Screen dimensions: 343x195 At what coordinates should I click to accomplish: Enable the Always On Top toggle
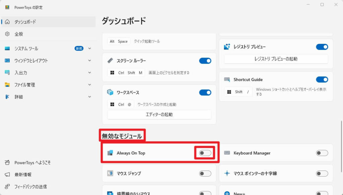pyautogui.click(x=205, y=153)
